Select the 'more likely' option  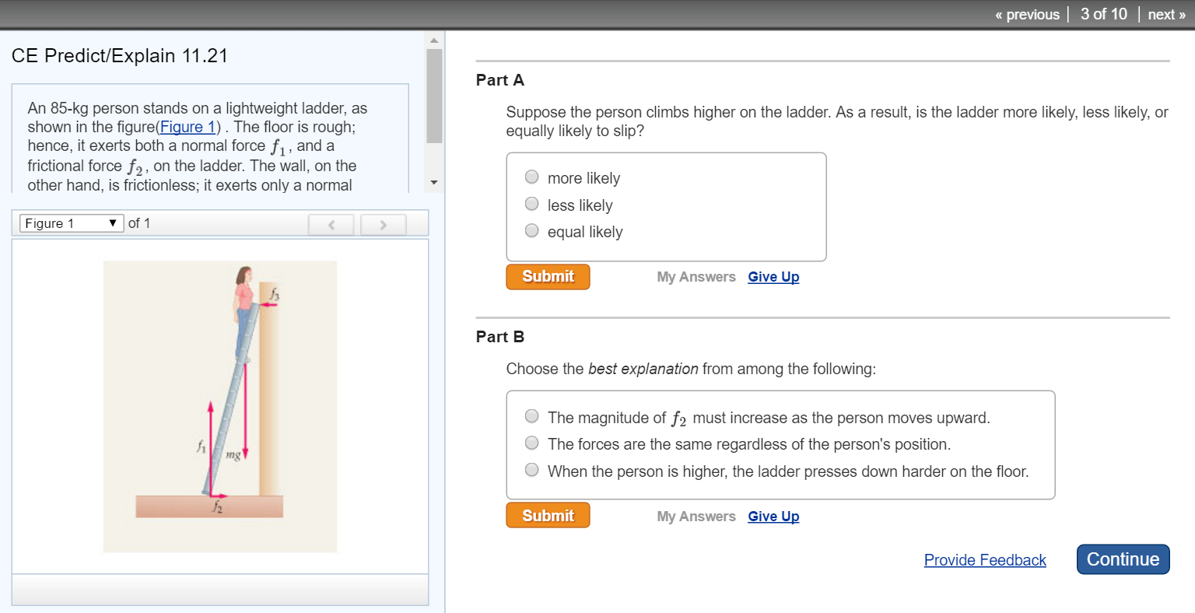point(531,177)
